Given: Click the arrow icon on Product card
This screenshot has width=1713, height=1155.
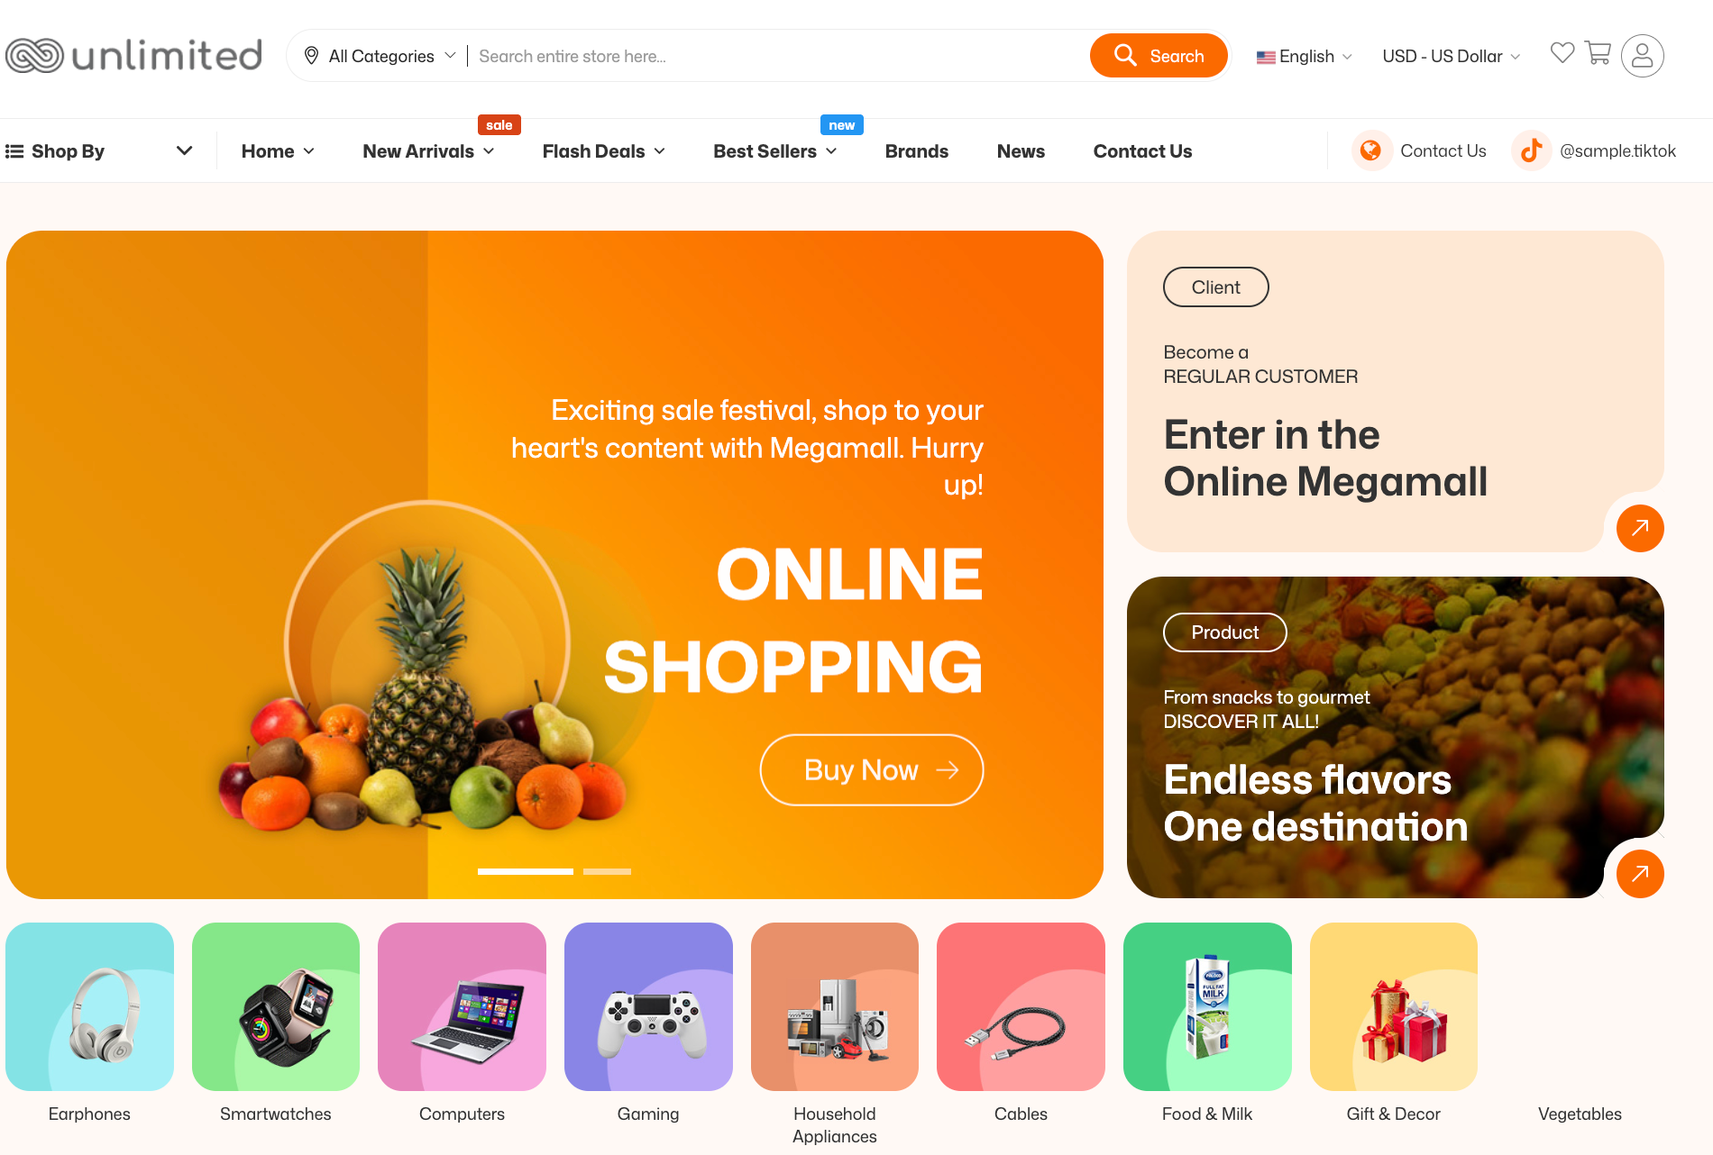Looking at the screenshot, I should [1640, 873].
